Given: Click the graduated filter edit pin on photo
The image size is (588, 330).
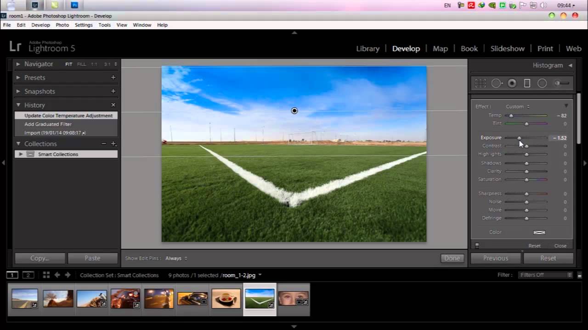Looking at the screenshot, I should [294, 110].
